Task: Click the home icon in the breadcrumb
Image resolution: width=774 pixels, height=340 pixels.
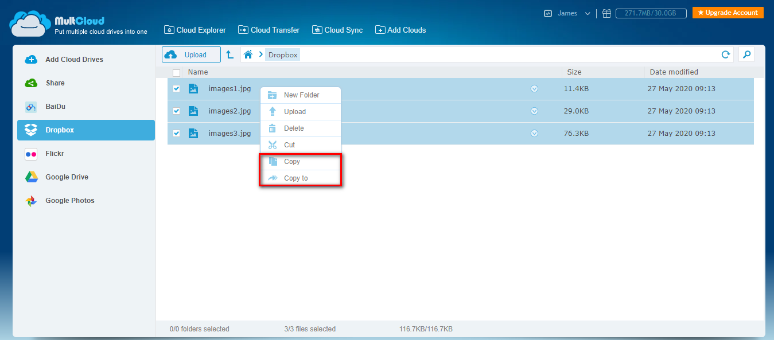Action: [x=248, y=54]
